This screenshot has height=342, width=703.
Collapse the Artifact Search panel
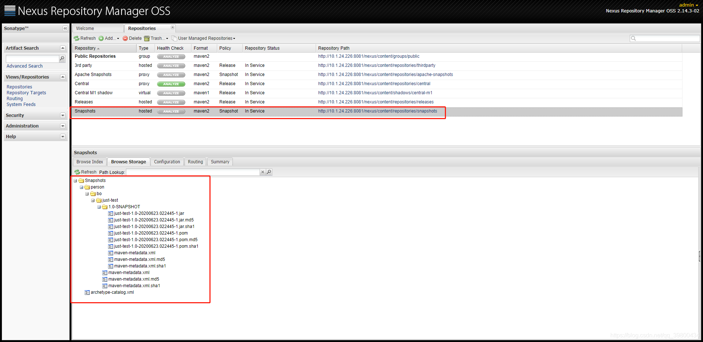click(63, 48)
